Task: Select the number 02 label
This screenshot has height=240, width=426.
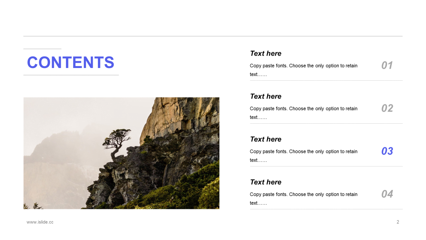Action: click(x=387, y=108)
